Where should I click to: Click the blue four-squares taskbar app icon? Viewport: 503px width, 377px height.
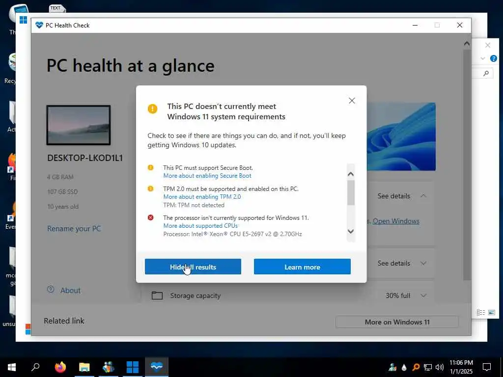click(133, 367)
